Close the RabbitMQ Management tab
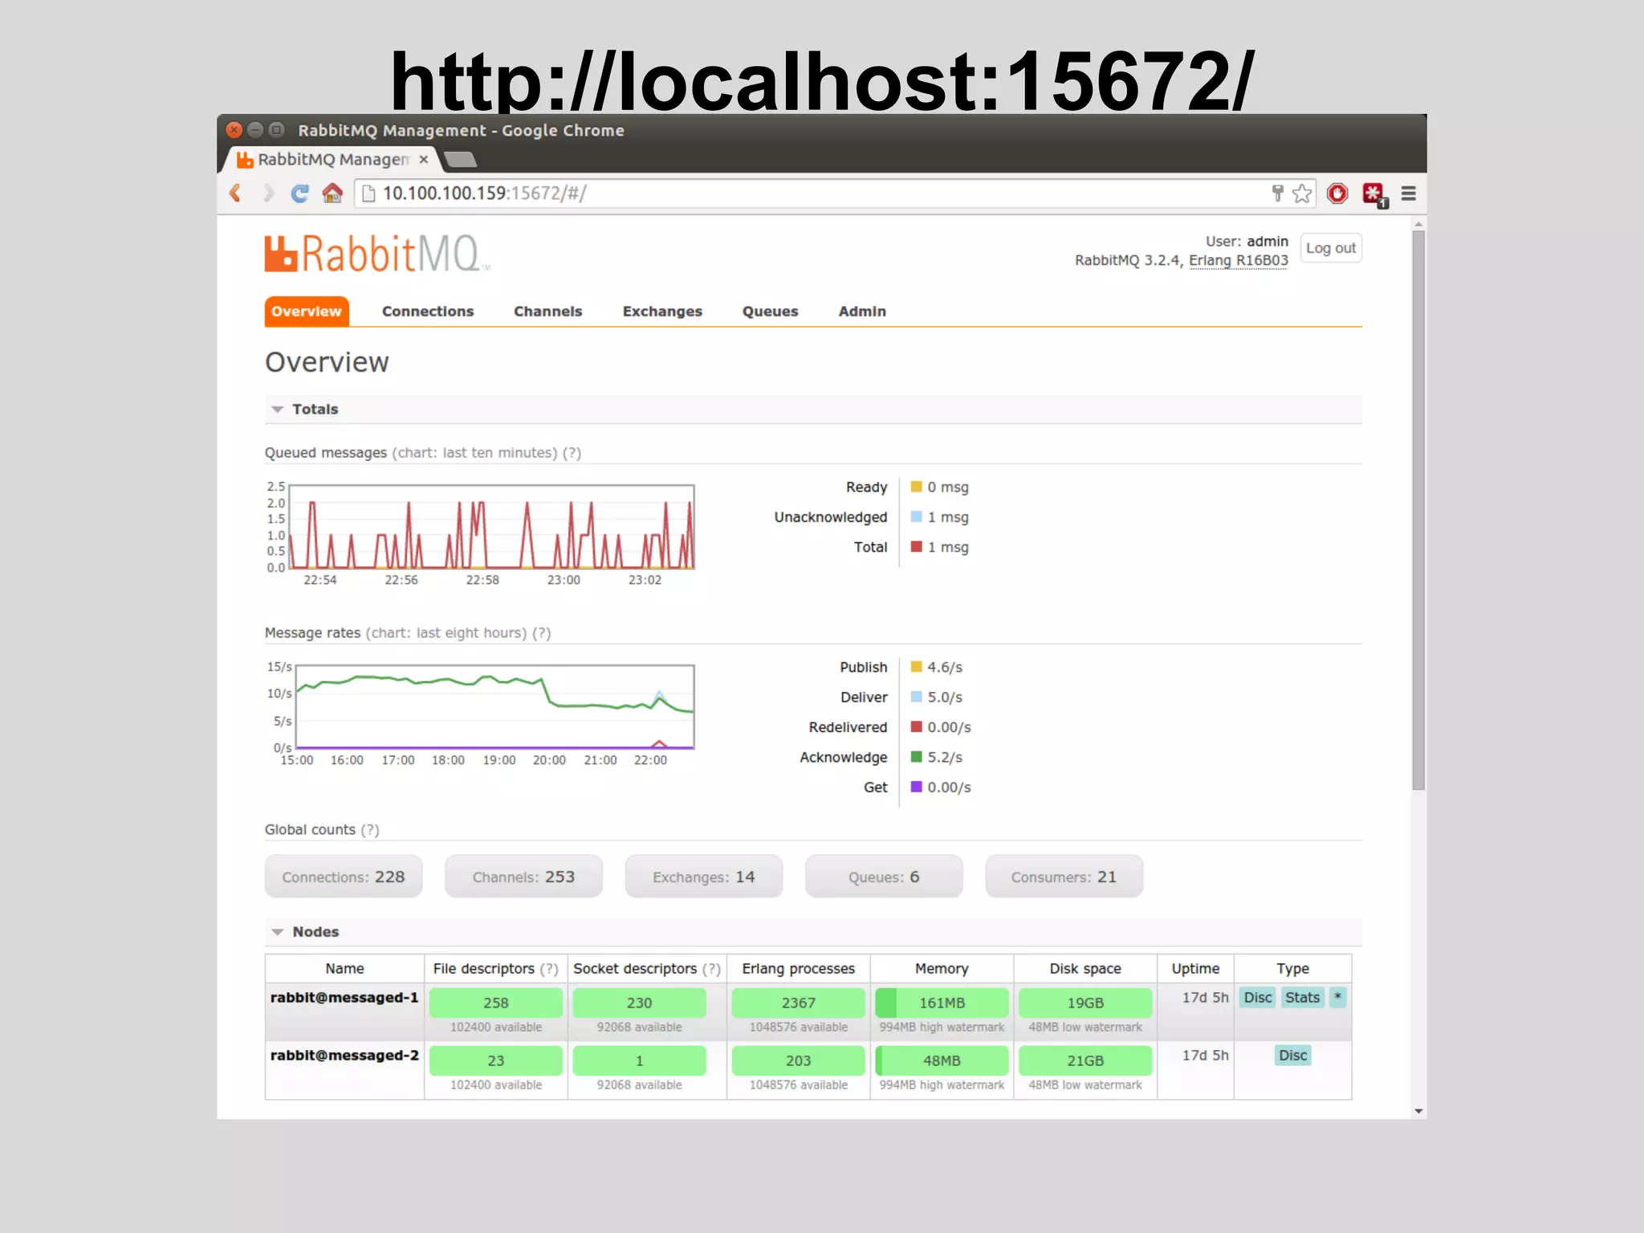 (x=424, y=160)
